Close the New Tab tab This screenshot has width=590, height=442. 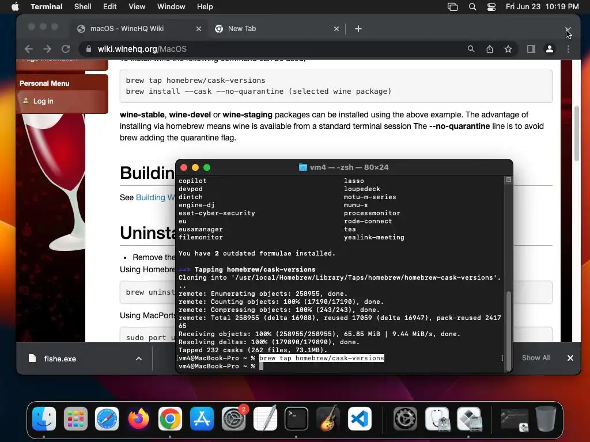click(x=336, y=29)
